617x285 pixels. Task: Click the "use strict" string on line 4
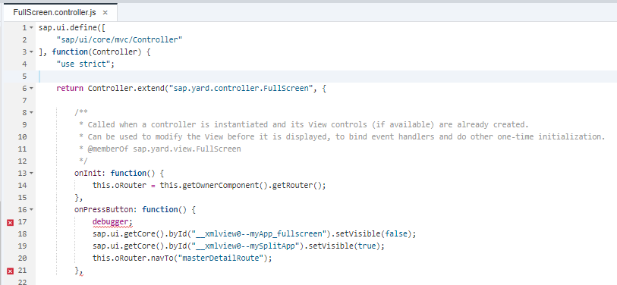[x=83, y=64]
